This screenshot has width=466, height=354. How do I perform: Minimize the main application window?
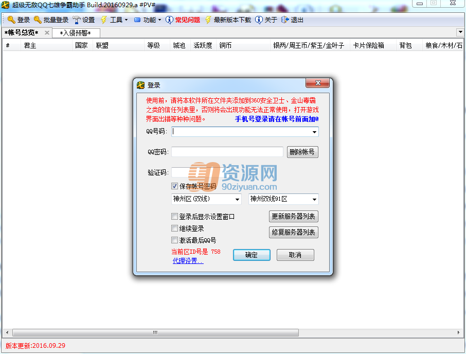(420, 4)
